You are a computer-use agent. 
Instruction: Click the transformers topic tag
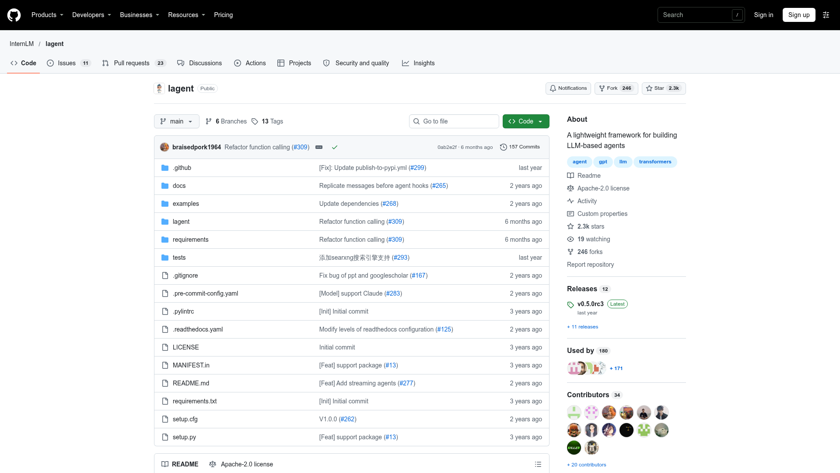655,162
